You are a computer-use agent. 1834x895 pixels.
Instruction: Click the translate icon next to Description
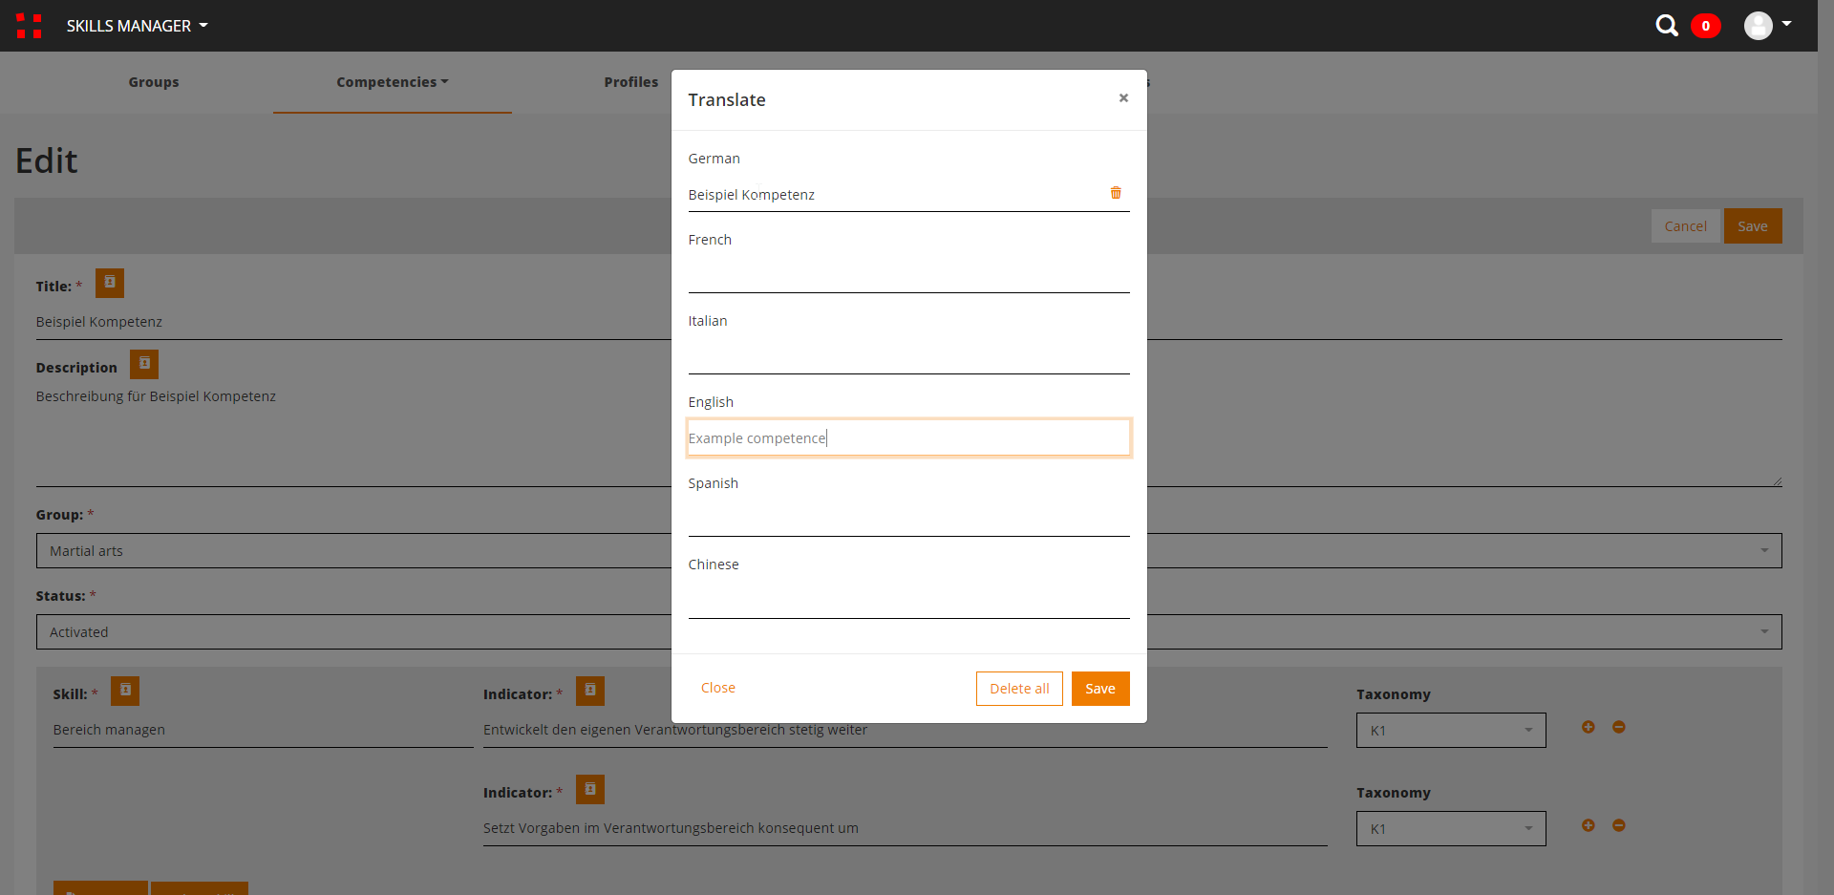click(x=144, y=364)
